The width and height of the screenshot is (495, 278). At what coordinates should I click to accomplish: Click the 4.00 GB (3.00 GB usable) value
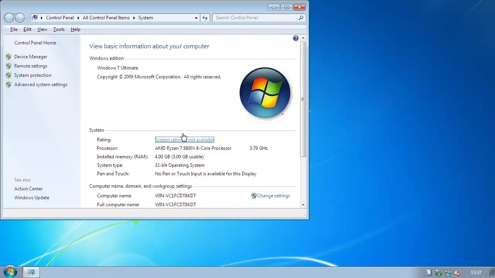click(179, 157)
